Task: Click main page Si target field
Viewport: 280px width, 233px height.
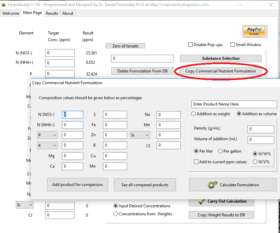Action: click(x=60, y=206)
